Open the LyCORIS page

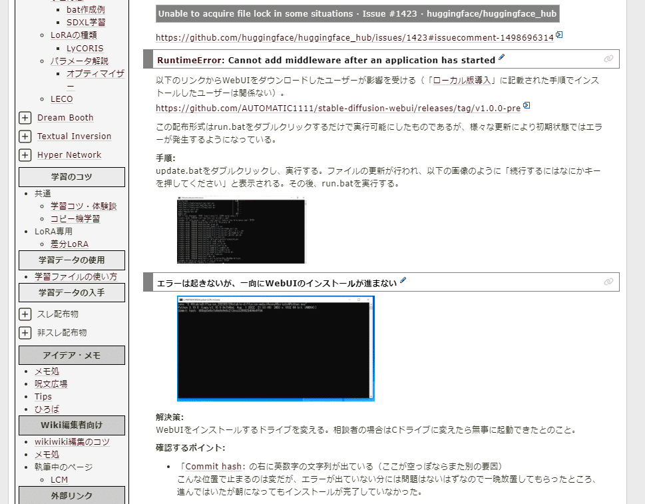(x=85, y=48)
